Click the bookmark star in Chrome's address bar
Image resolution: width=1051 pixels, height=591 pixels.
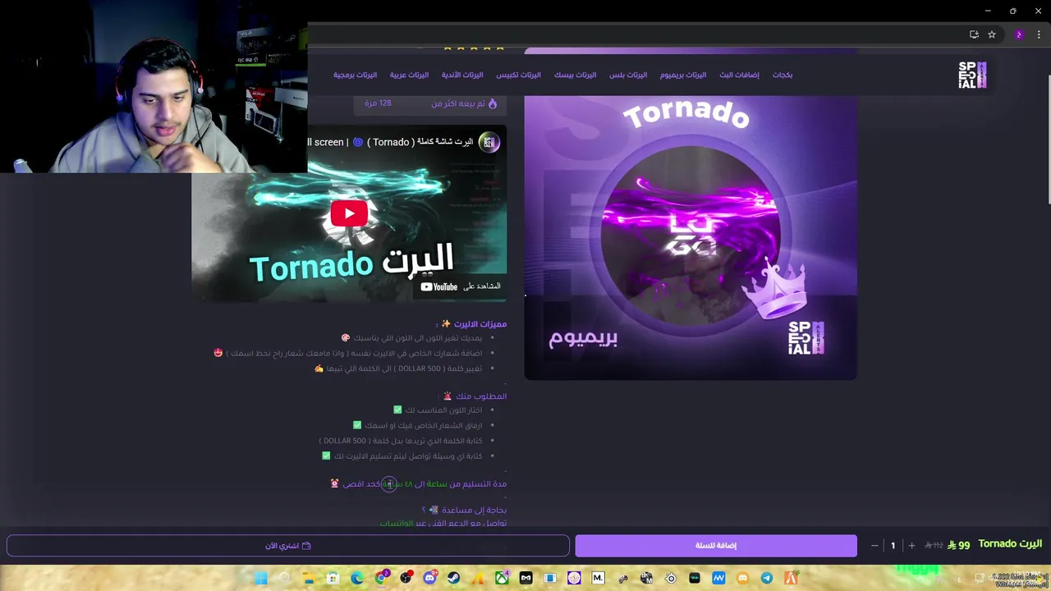[x=992, y=34]
